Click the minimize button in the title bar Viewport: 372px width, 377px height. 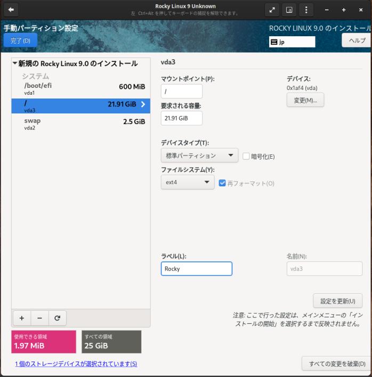tap(327, 10)
